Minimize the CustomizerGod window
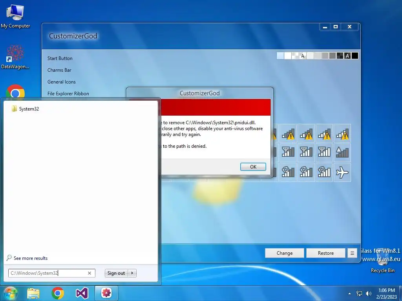Viewport: 402px width, 301px height. pyautogui.click(x=325, y=27)
